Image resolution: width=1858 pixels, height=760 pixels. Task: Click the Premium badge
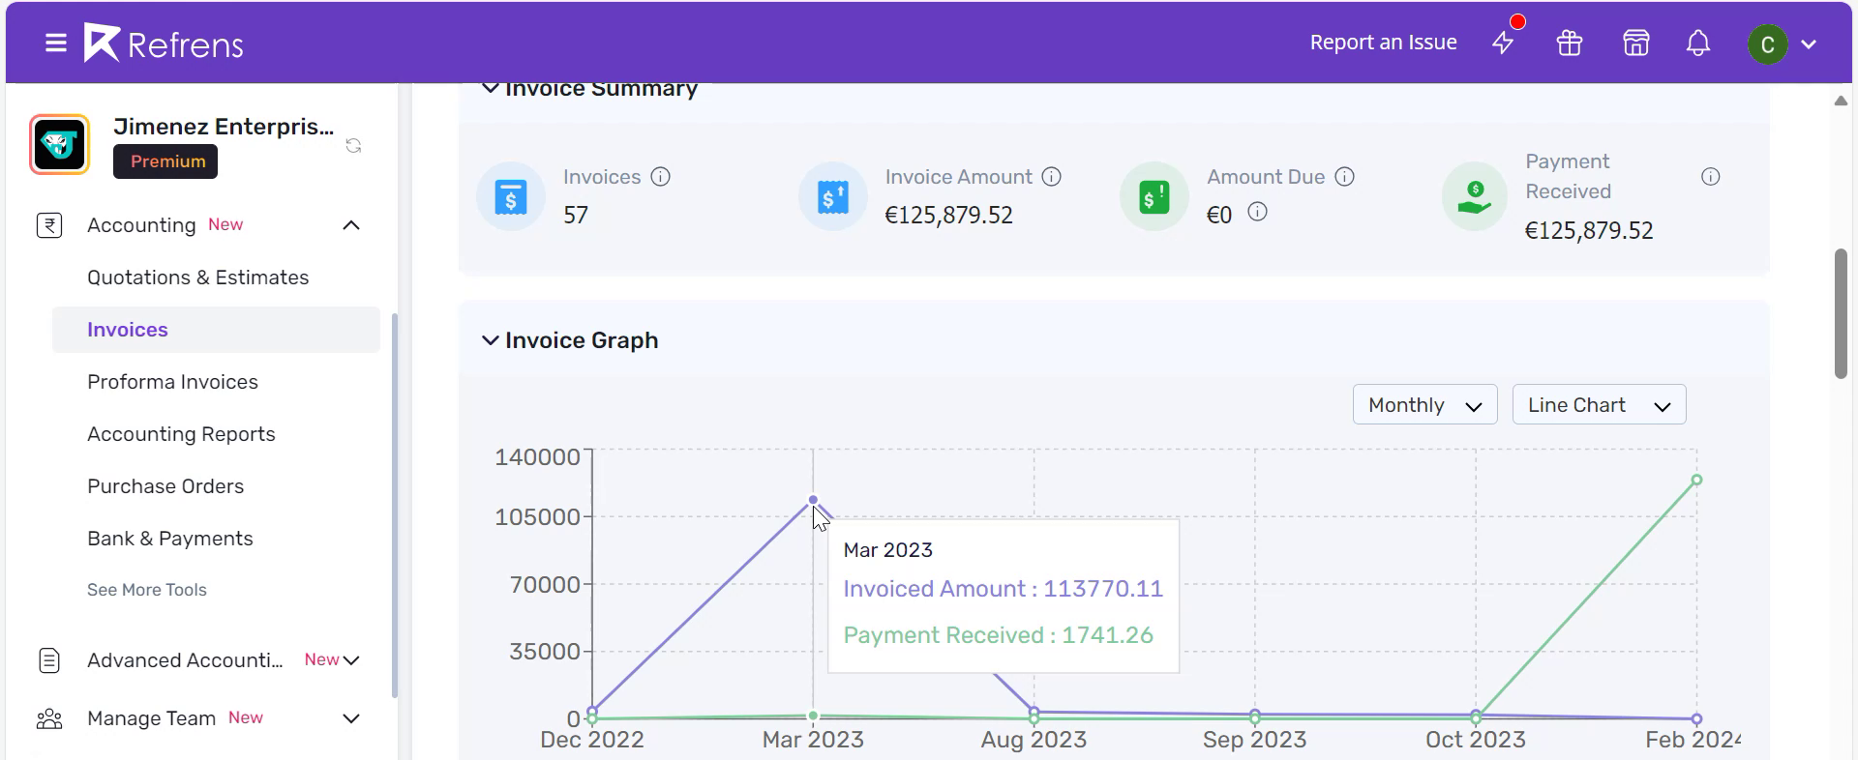pyautogui.click(x=165, y=161)
